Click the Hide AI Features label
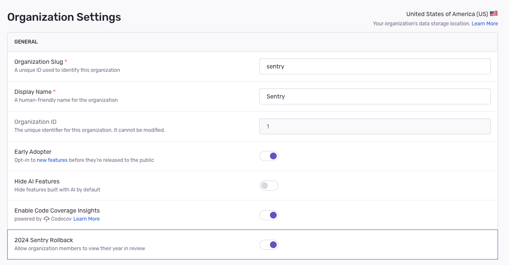This screenshot has height=265, width=509. point(37,181)
